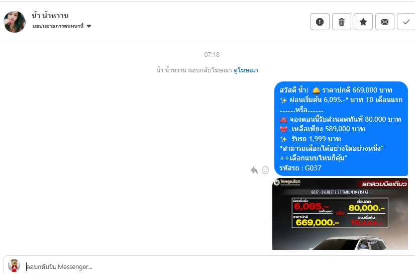Expand the มอบหมายการสนทนานี้ assignment dropdown

[x=62, y=26]
